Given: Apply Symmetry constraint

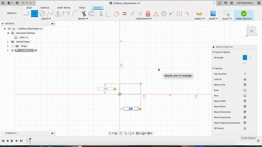Looking at the screenshot, I should tap(179, 13).
